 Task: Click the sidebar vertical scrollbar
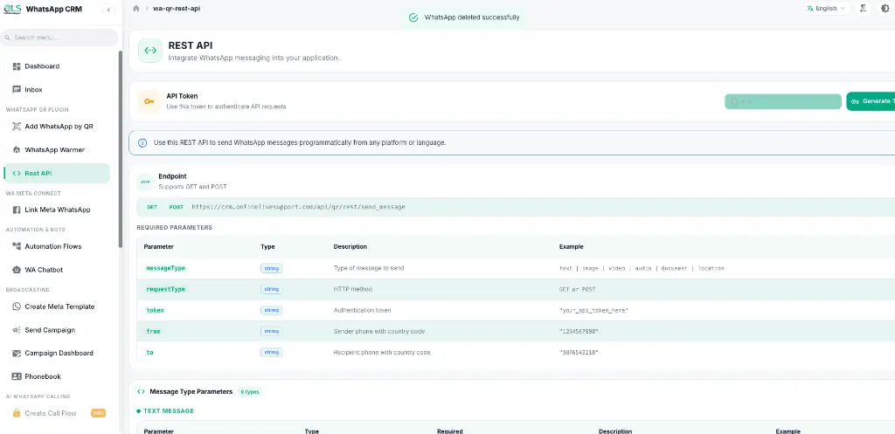121,148
